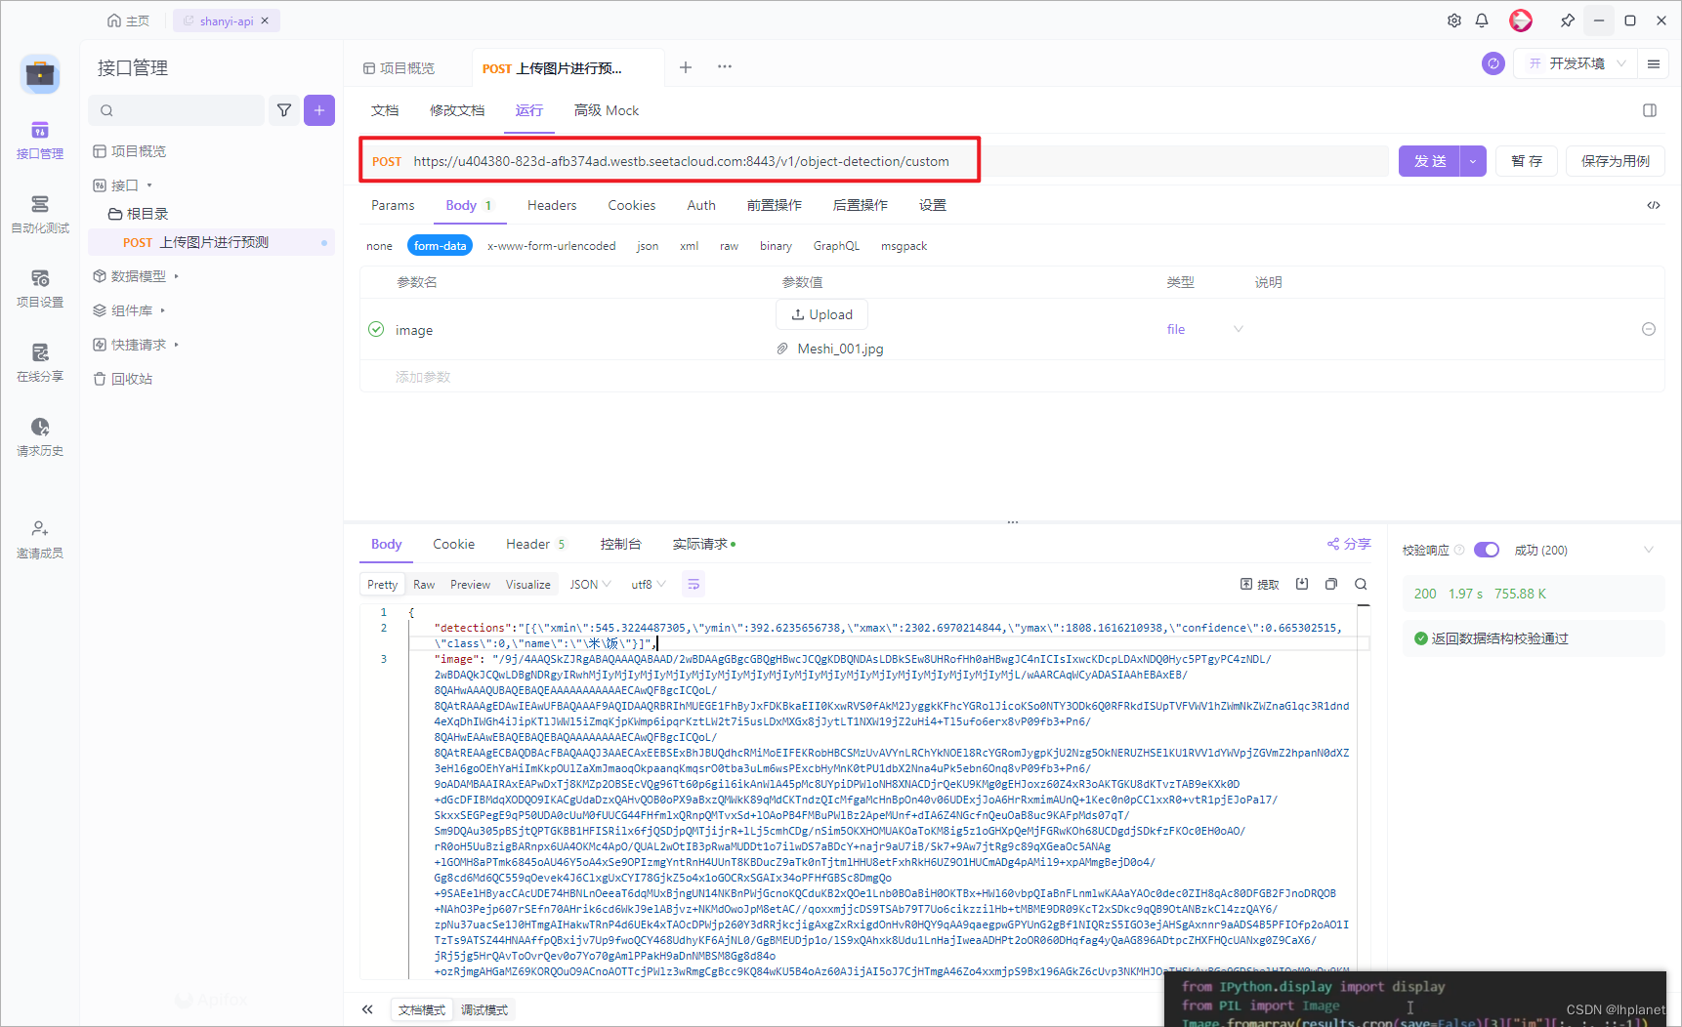Switch to the 项目概览 tab
1682x1027 pixels.
399,68
